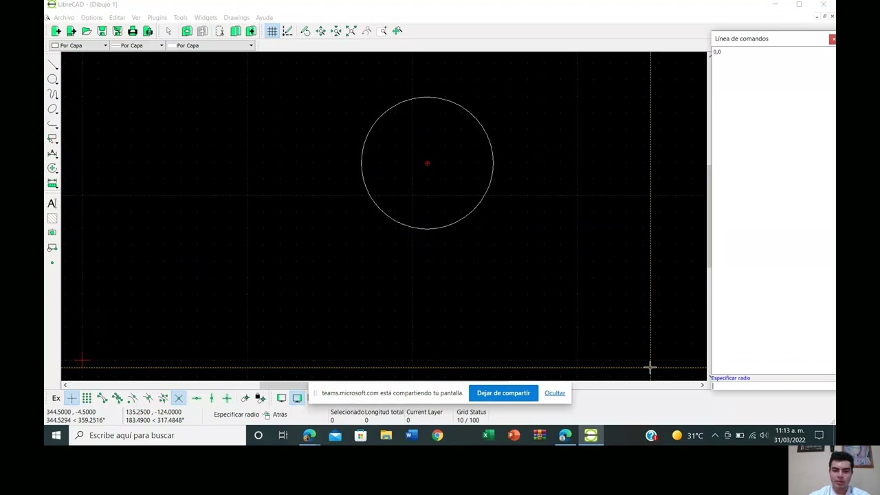
Task: Click Dejar de compartir button
Action: tap(503, 393)
